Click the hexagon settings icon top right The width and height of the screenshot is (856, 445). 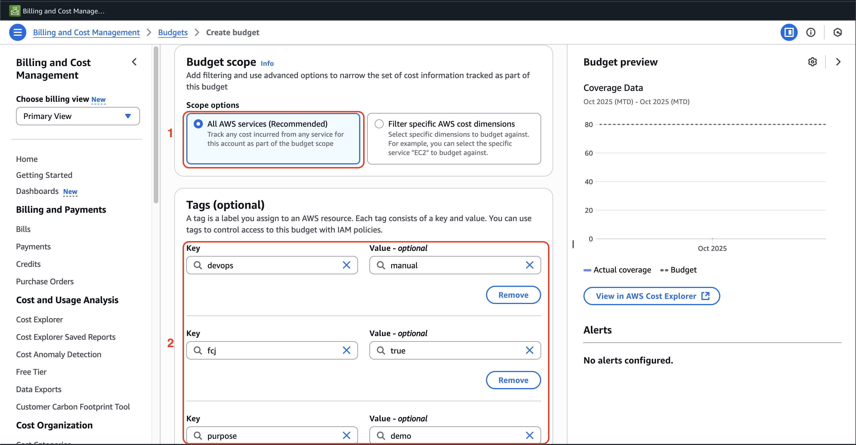click(x=837, y=32)
